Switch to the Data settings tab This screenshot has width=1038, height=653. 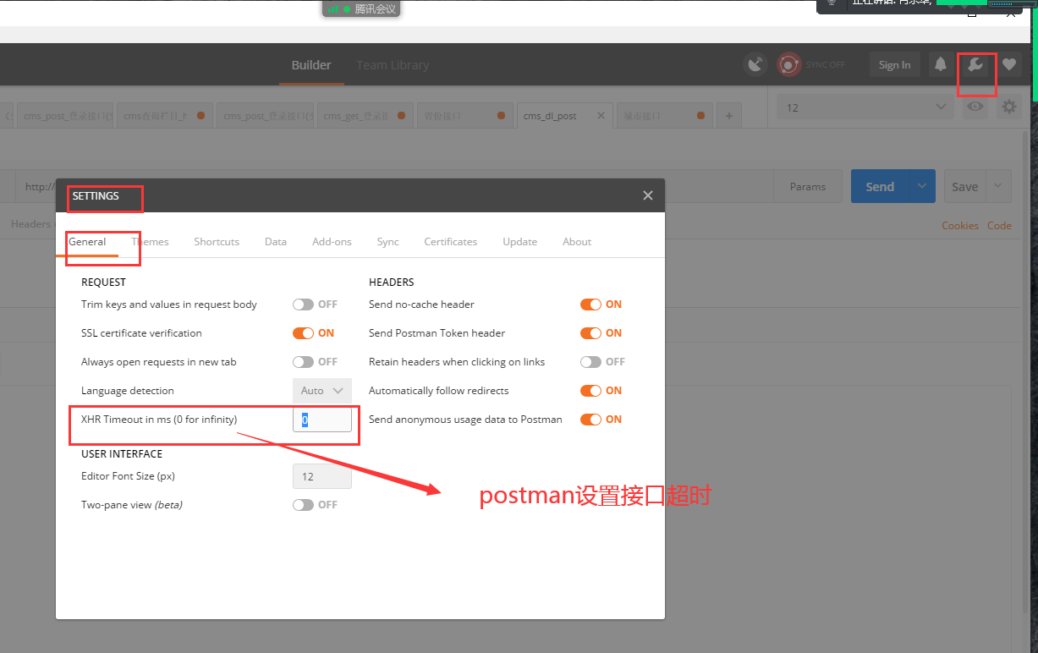click(276, 242)
